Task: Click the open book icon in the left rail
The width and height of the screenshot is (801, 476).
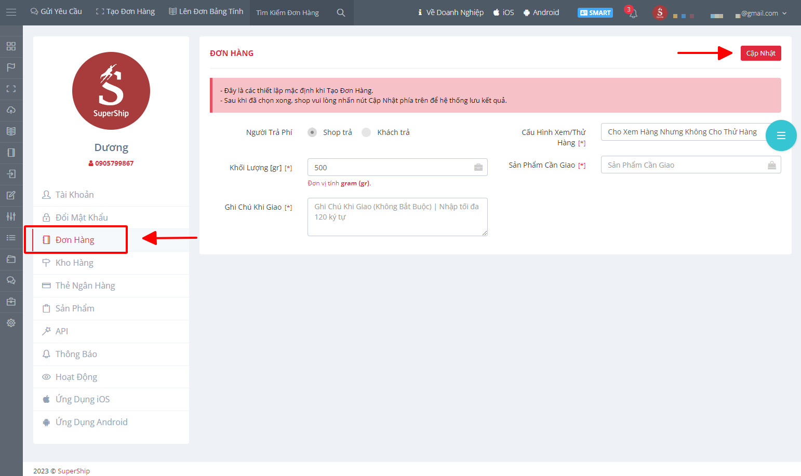Action: coord(11,131)
